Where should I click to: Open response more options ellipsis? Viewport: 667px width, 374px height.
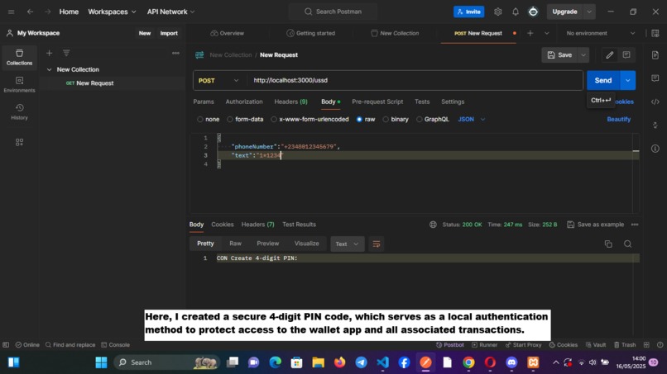pyautogui.click(x=635, y=225)
